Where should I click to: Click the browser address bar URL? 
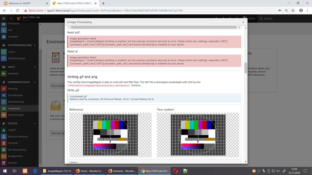[x=115, y=10]
